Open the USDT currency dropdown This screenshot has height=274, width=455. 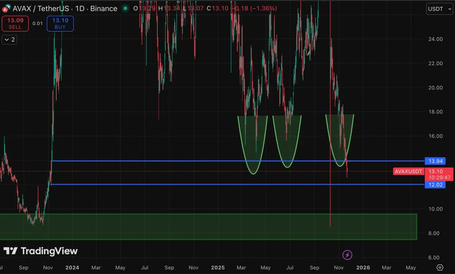[439, 9]
